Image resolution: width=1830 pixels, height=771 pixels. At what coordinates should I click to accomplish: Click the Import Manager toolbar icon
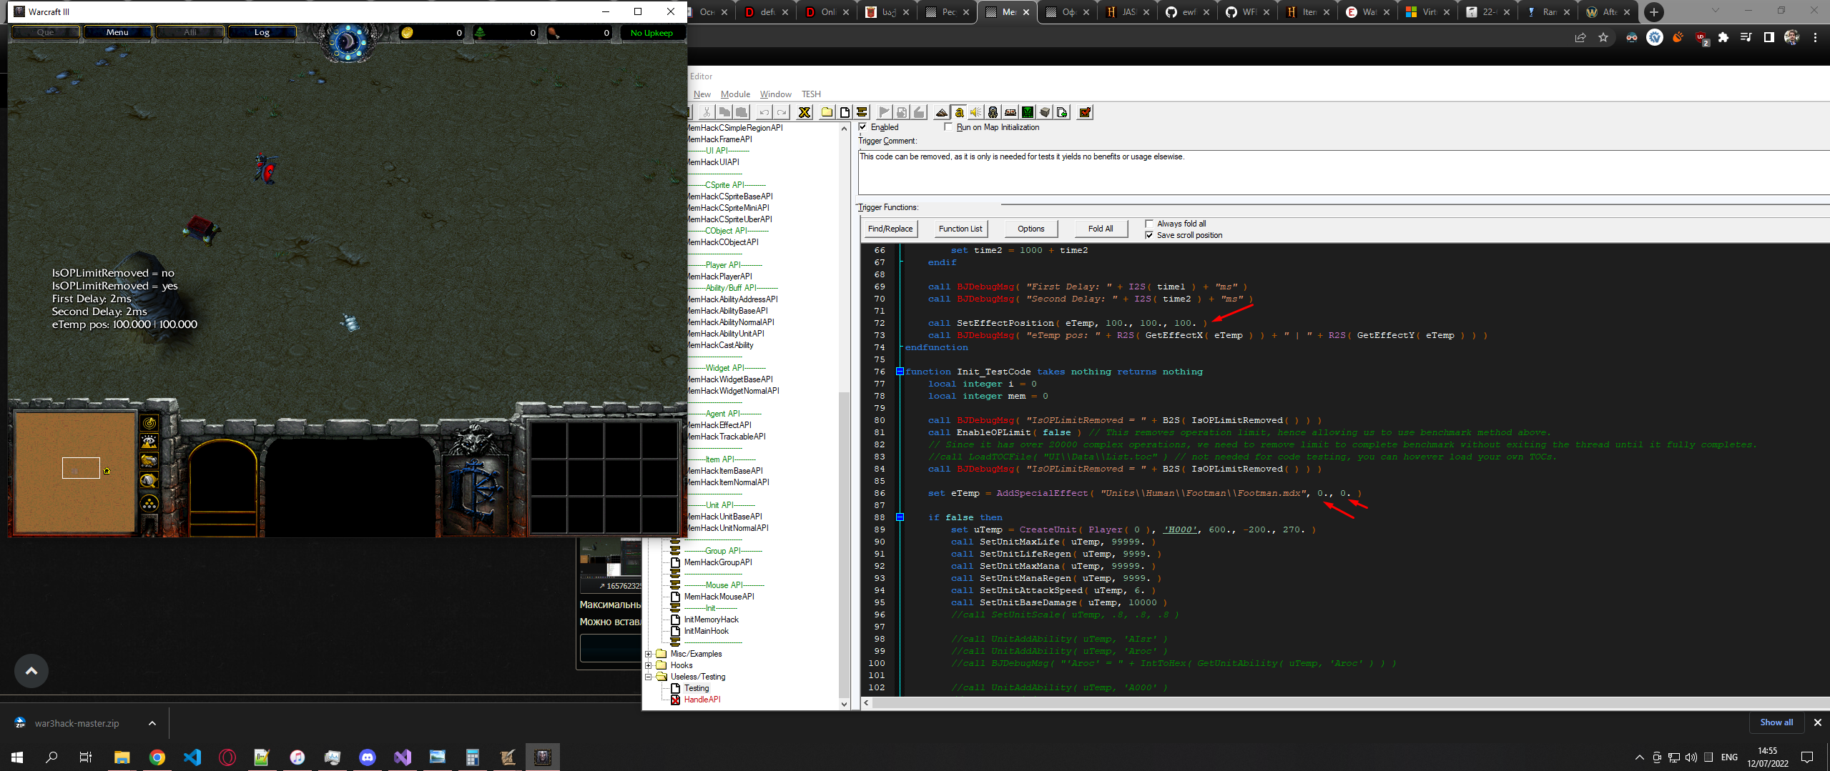pos(1062,112)
